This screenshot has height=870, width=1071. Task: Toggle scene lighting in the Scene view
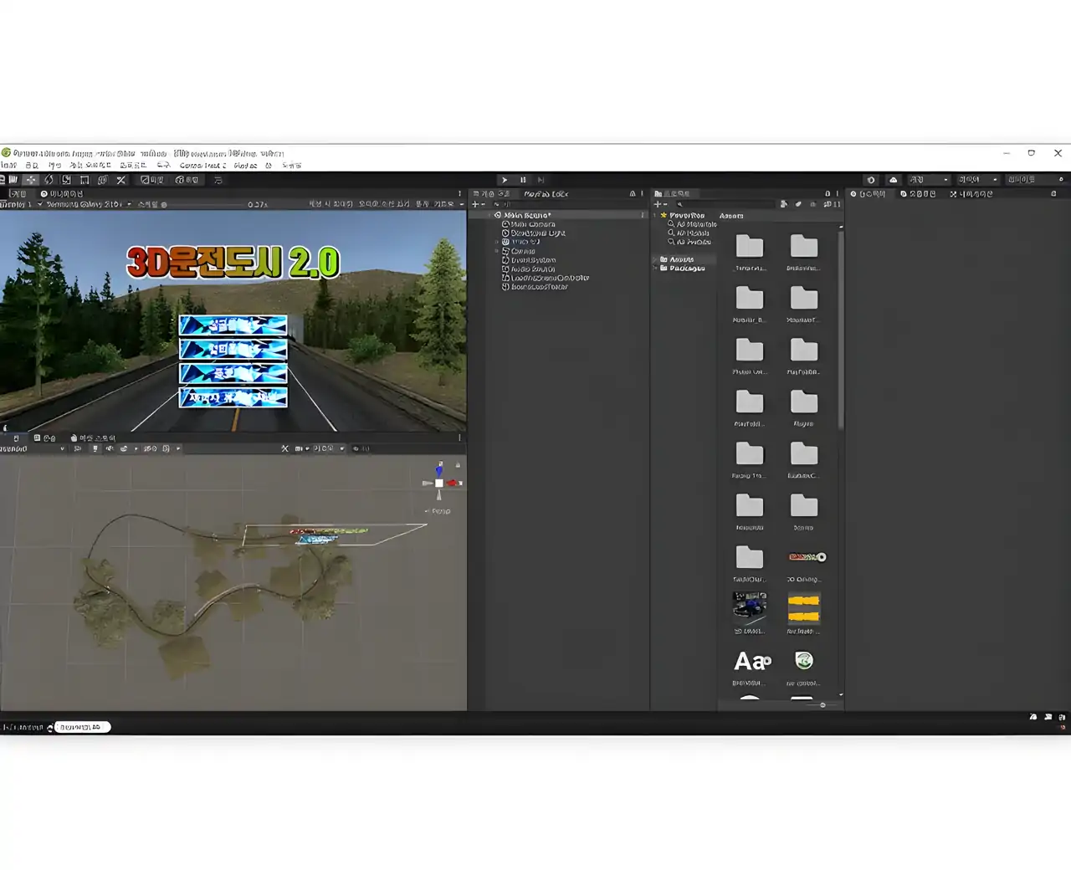(x=95, y=448)
